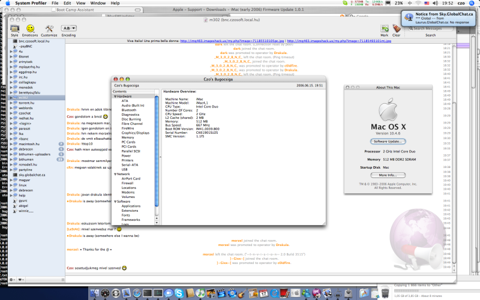This screenshot has height=300, width=480.
Task: Click the US flag input menu icon
Action: [x=427, y=3]
